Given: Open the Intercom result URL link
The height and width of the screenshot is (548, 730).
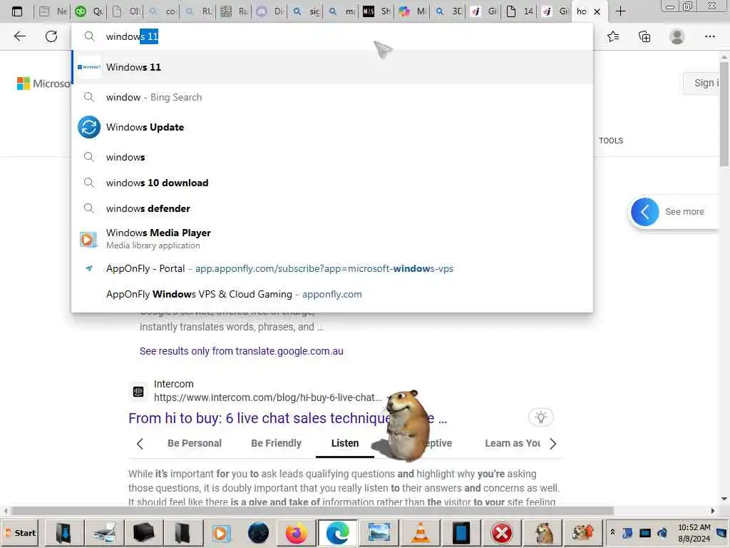Looking at the screenshot, I should 268,397.
